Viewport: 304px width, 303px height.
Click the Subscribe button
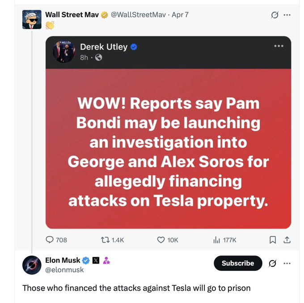tap(238, 263)
